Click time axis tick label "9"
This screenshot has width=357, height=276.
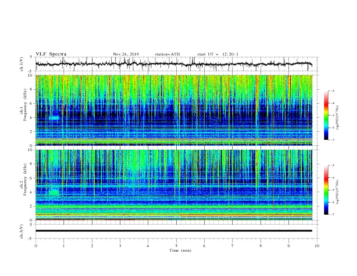[x=288, y=246]
